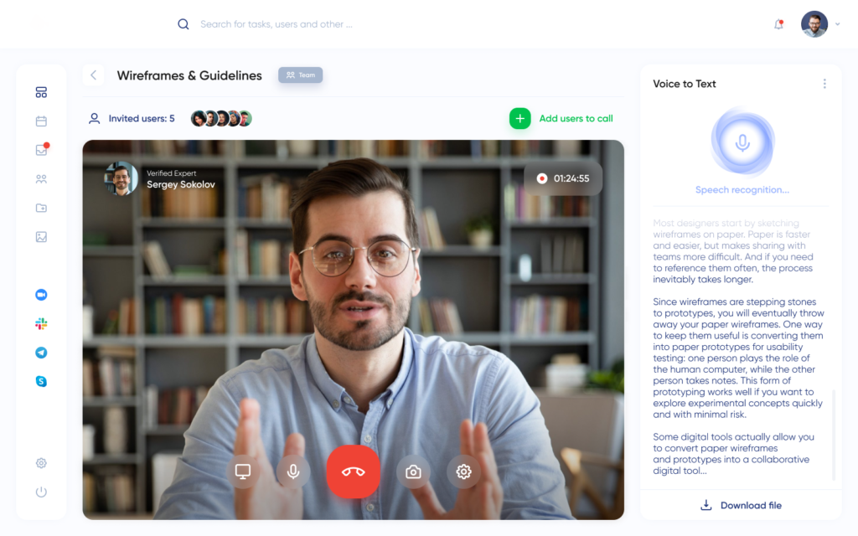Open the image gallery icon in sidebar
858x536 pixels.
coord(41,237)
